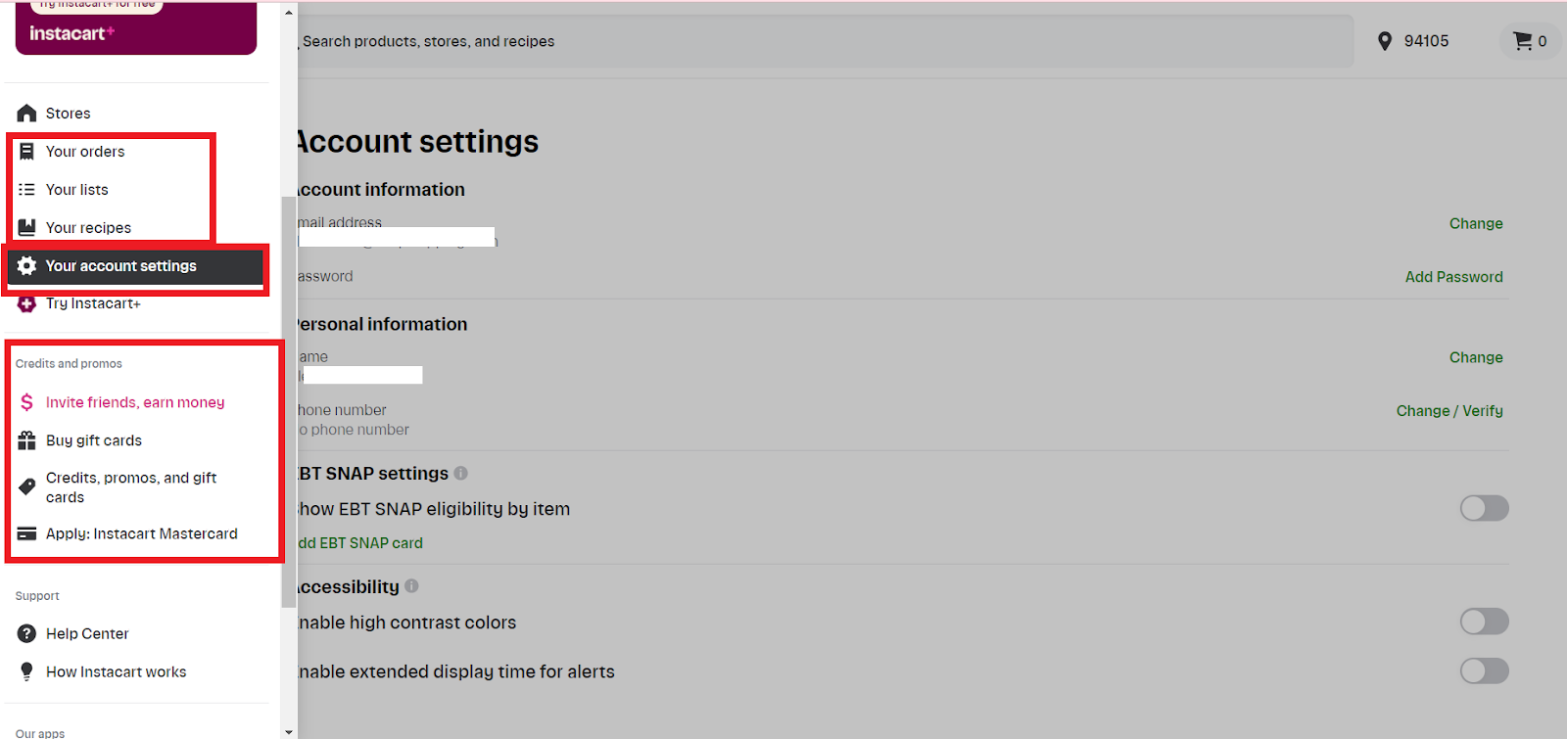Viewport: 1567px width, 739px height.
Task: Toggle Show EBT SNAP eligibility by item
Action: tap(1485, 508)
